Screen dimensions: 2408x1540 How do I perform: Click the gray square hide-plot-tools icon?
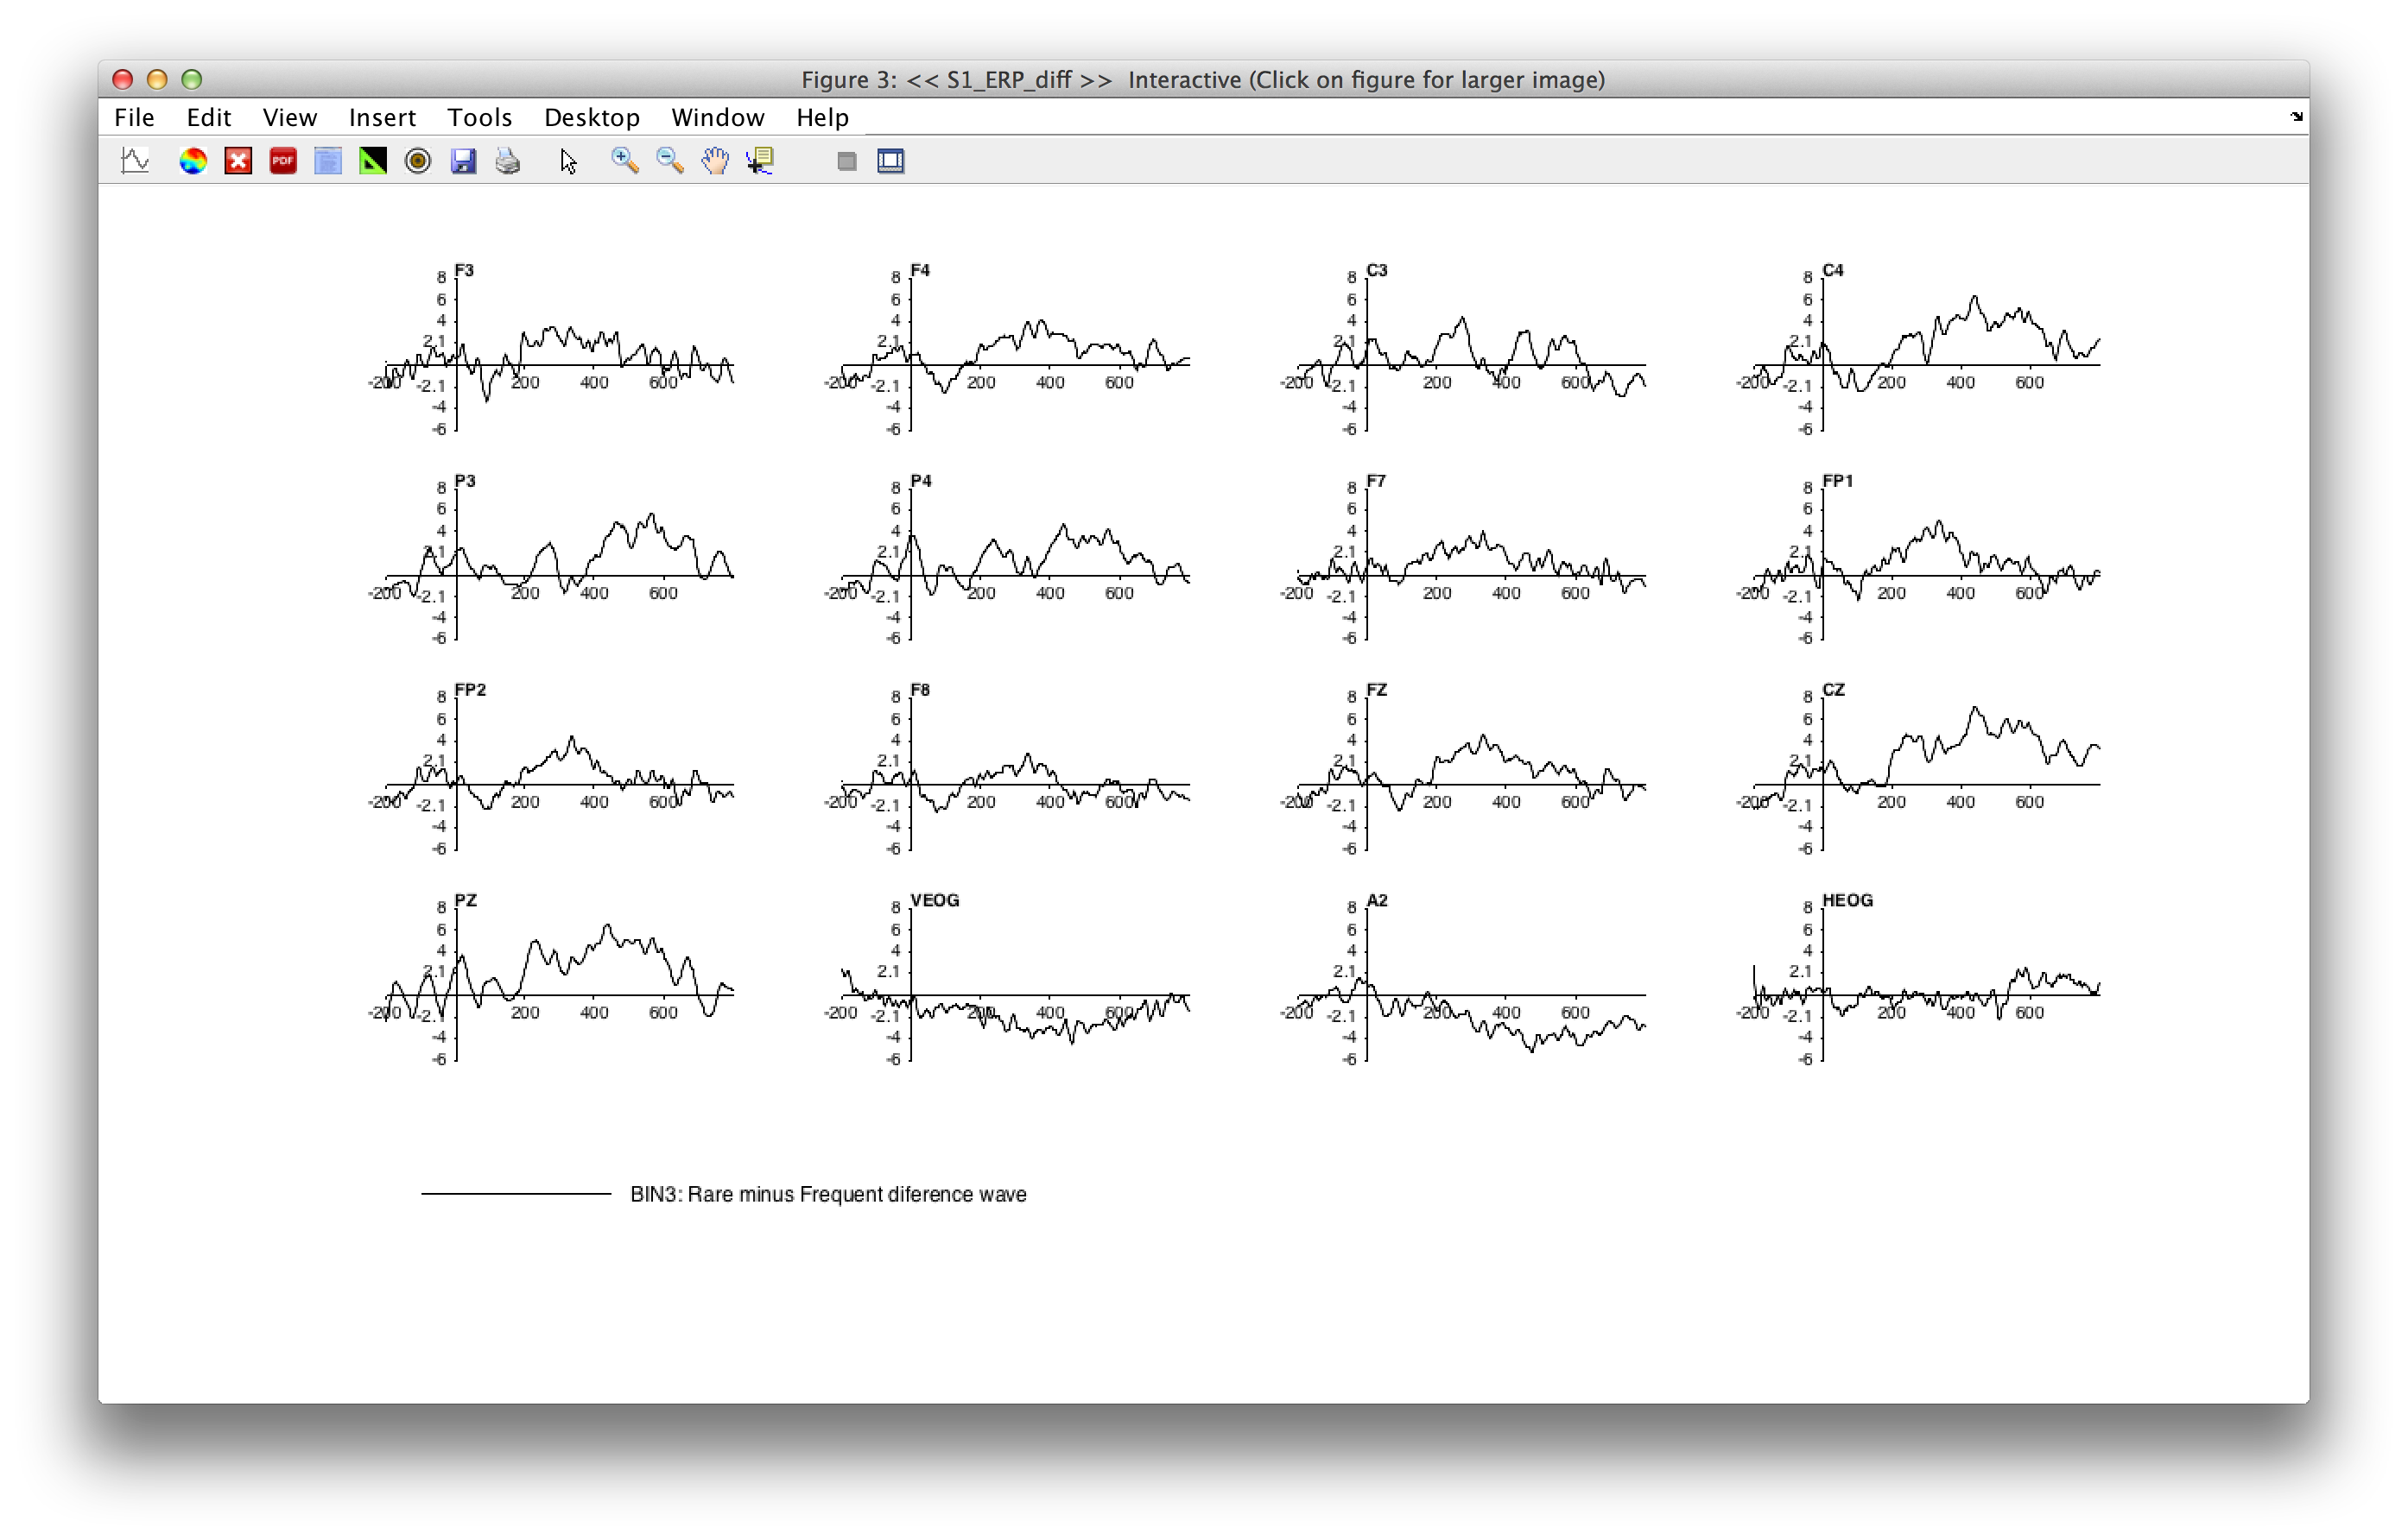[846, 161]
